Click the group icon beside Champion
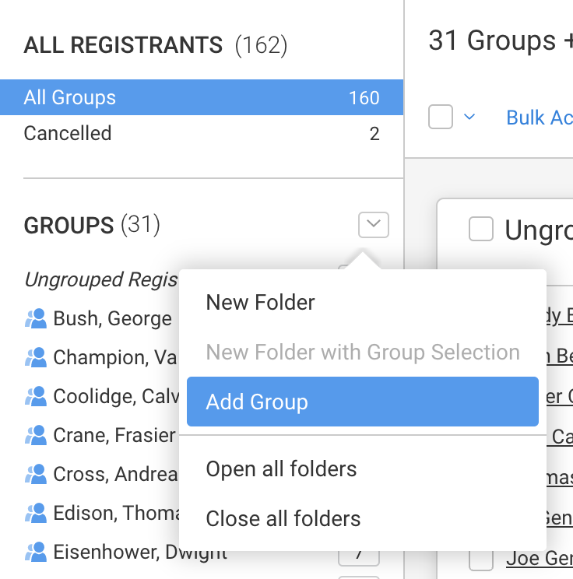 [36, 357]
